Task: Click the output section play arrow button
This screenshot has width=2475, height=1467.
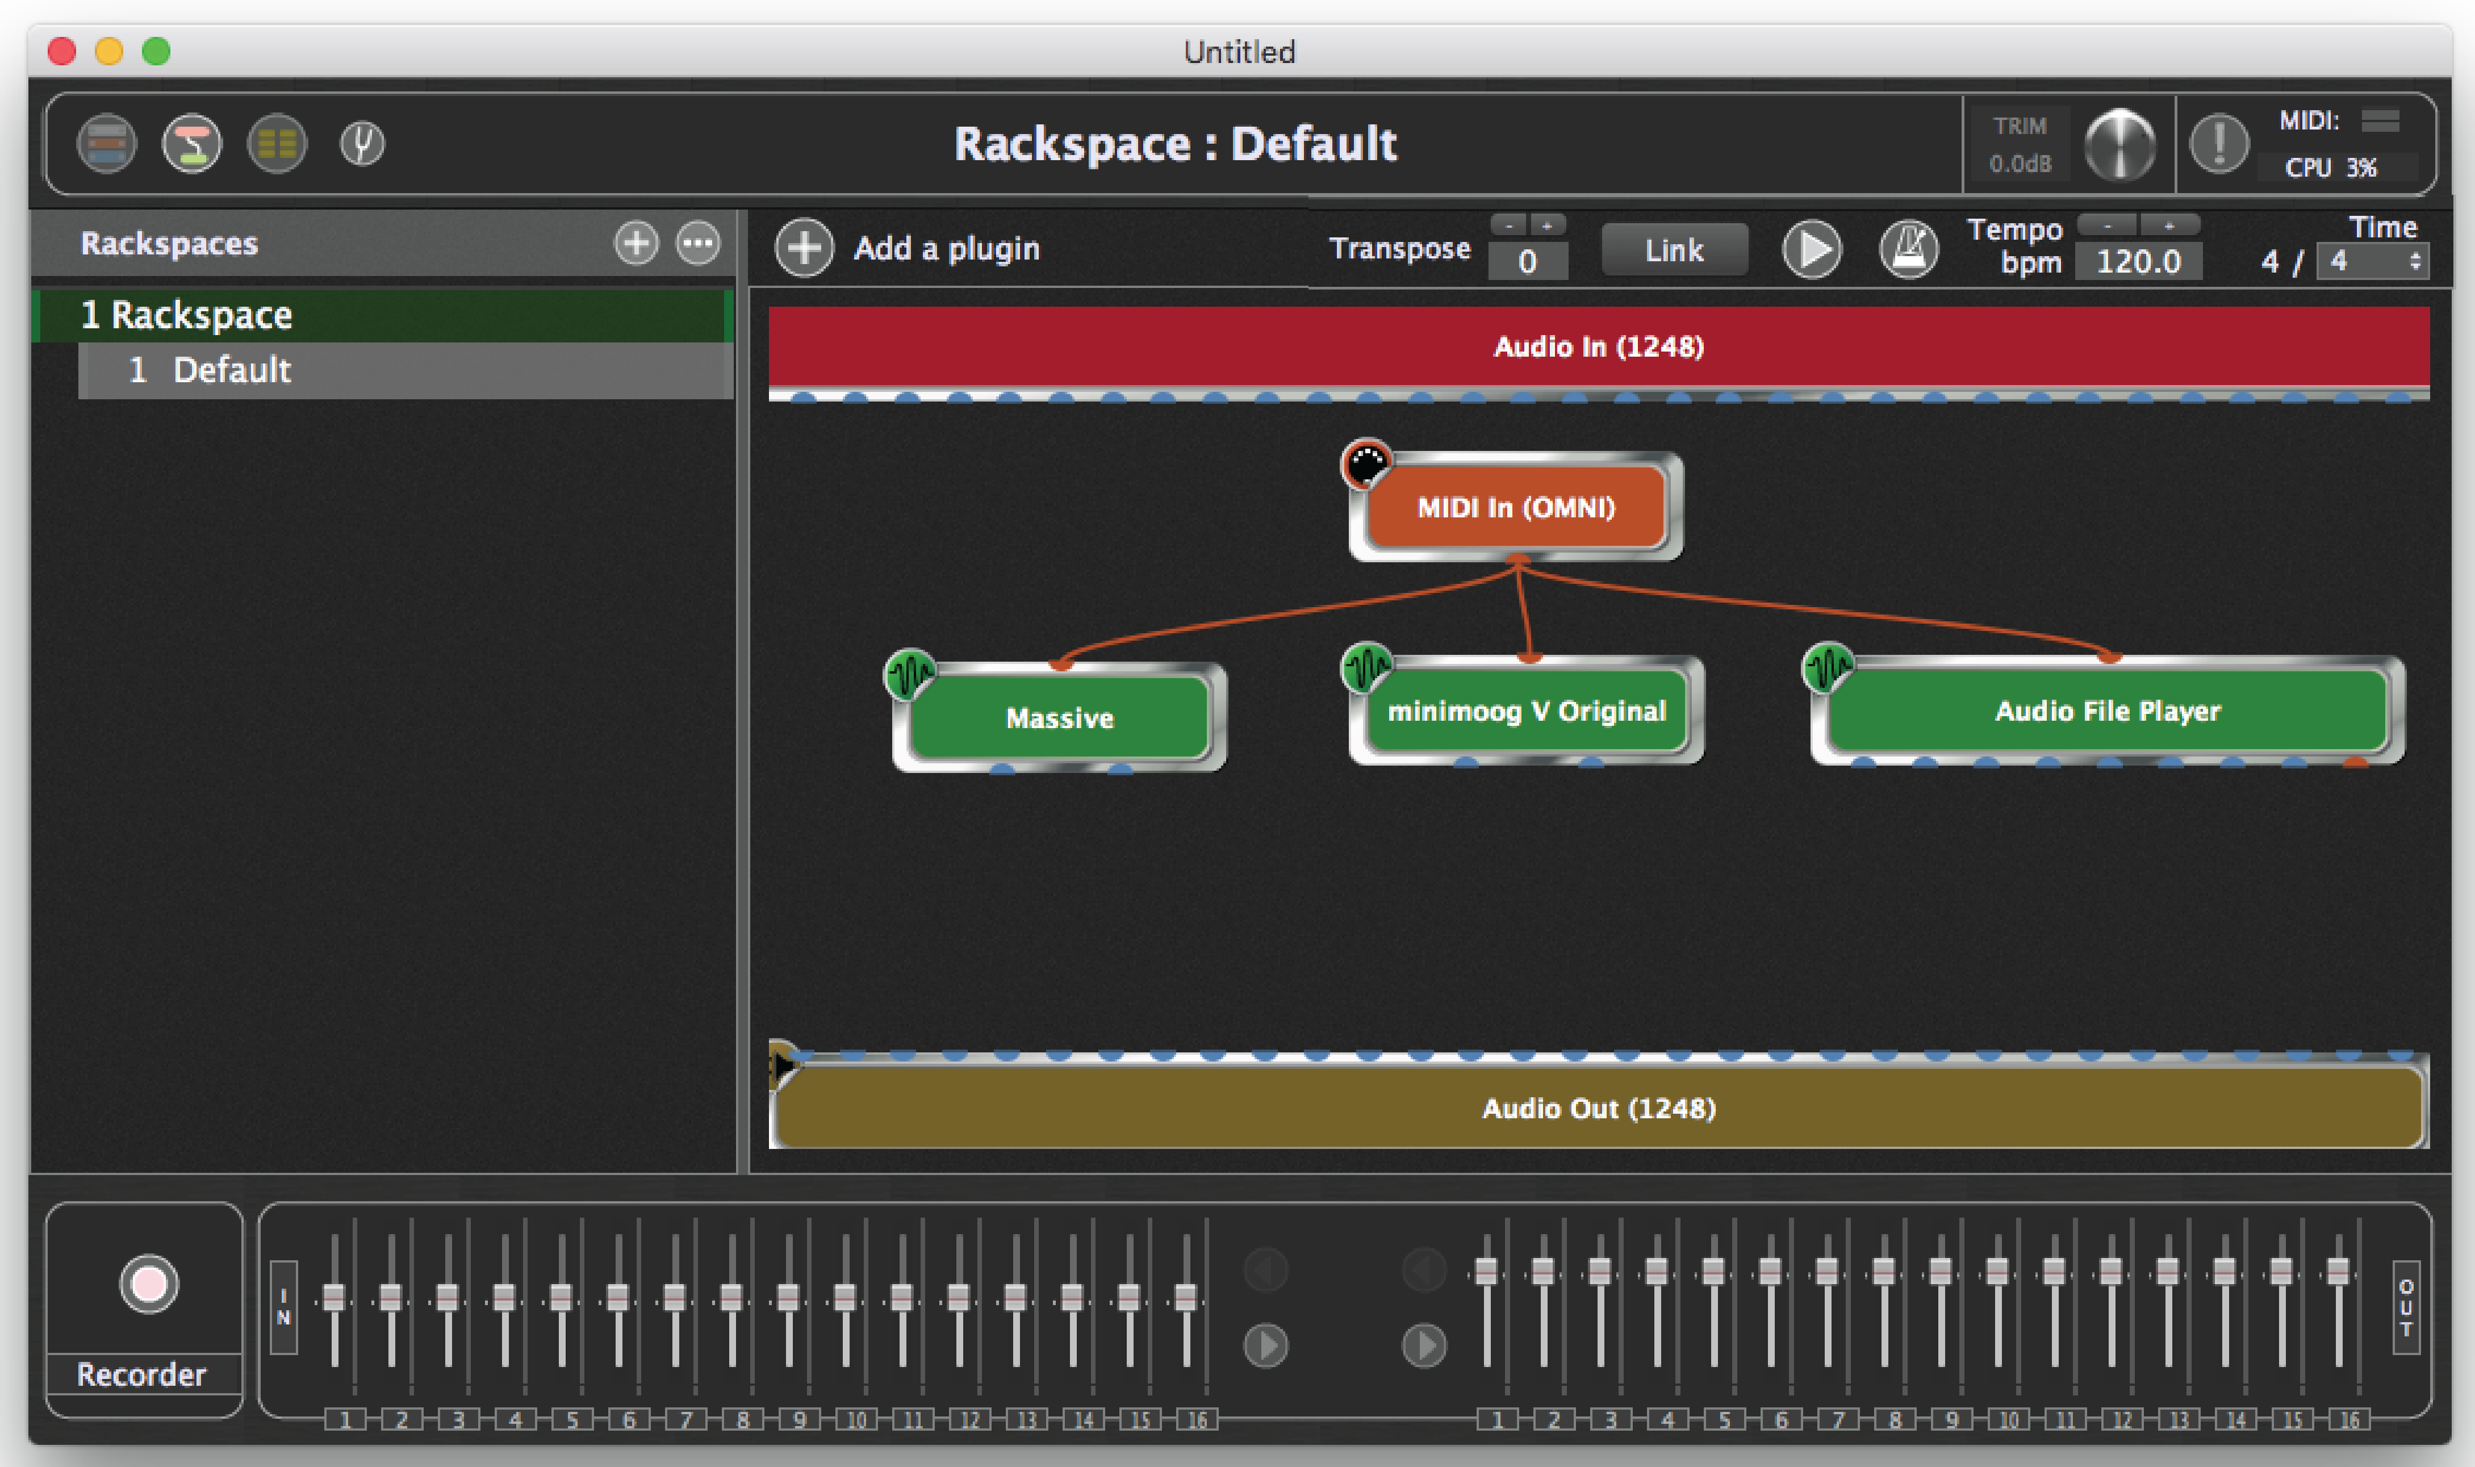Action: tap(1424, 1345)
